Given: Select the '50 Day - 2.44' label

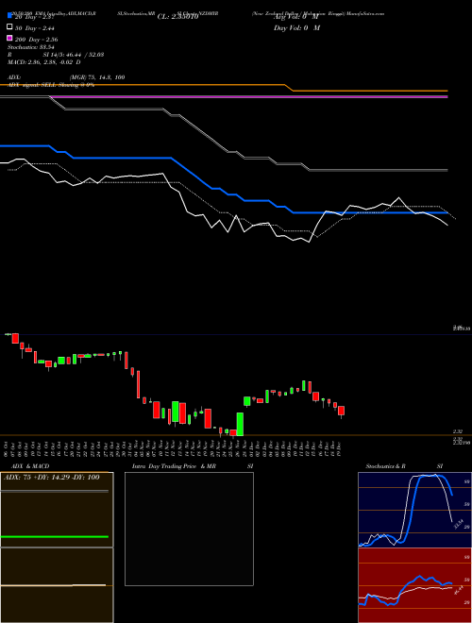Looking at the screenshot, I should (x=35, y=28).
